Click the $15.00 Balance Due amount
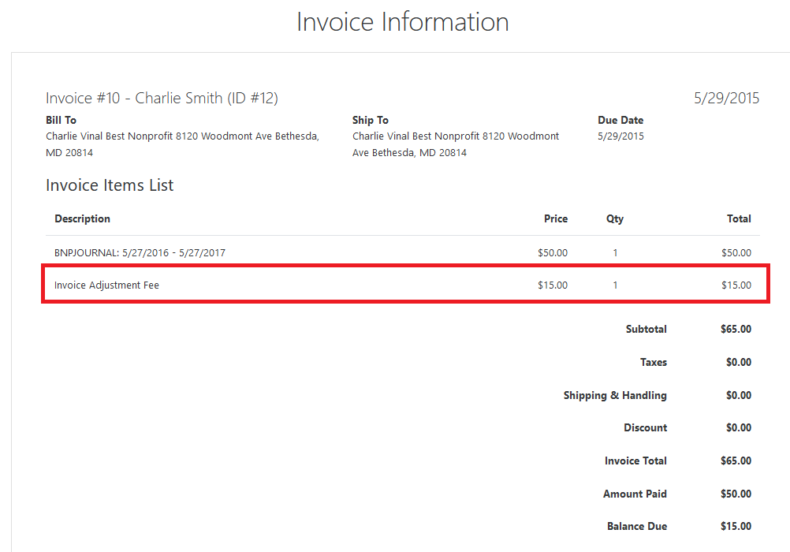 (736, 526)
